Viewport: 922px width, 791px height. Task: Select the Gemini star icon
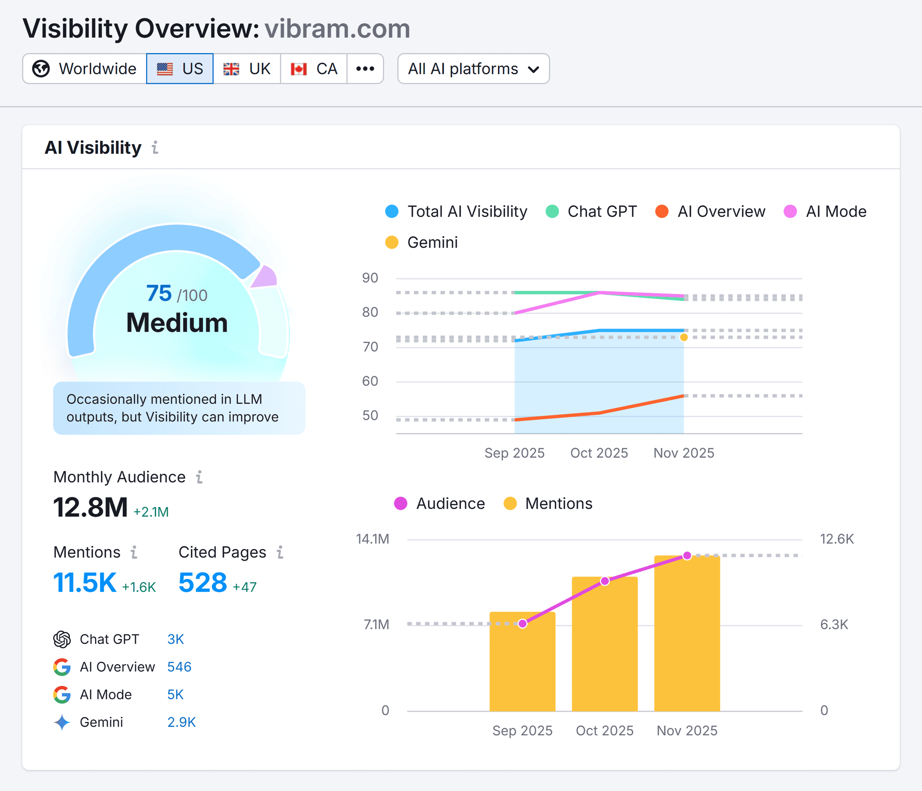point(62,722)
